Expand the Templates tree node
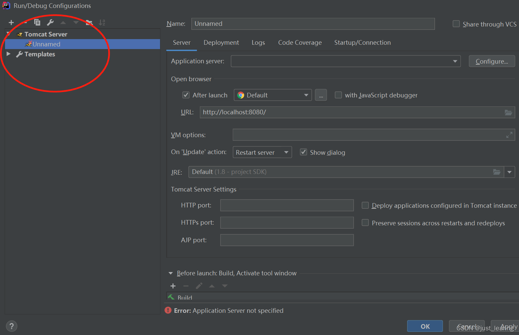519x335 pixels. [9, 54]
